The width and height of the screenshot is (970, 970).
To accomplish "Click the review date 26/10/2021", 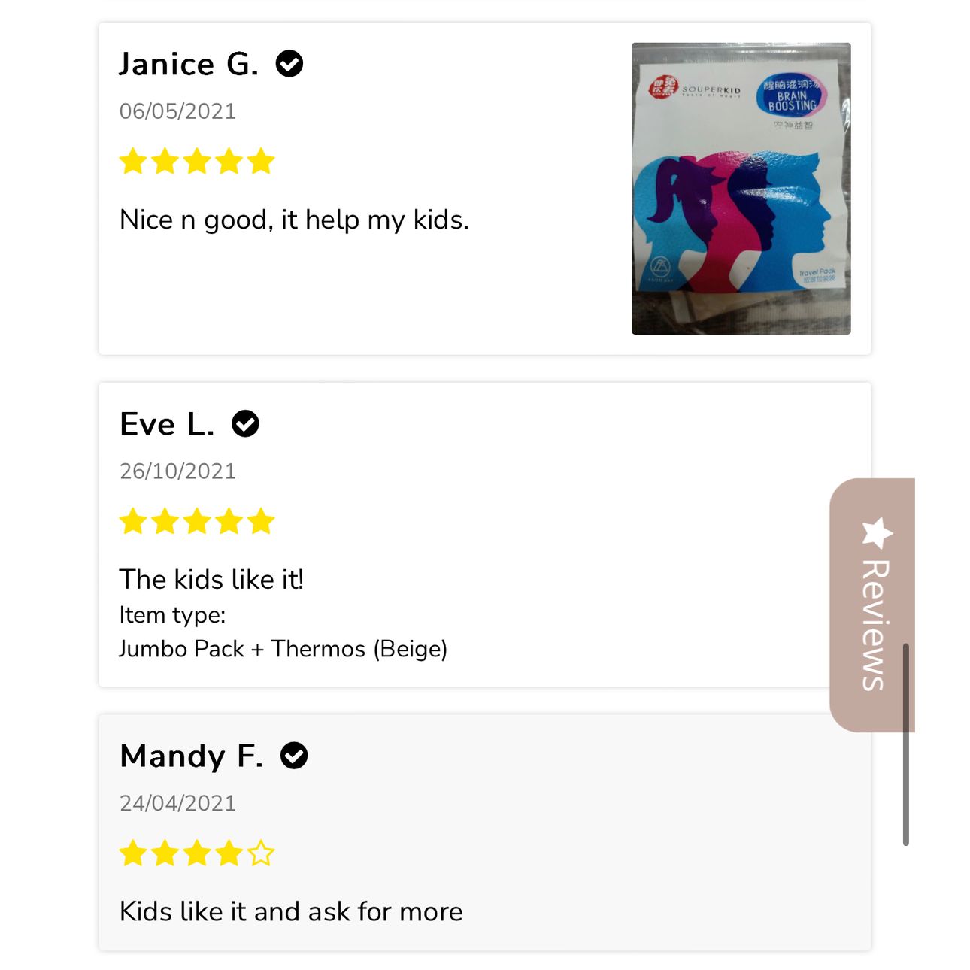I will point(177,471).
